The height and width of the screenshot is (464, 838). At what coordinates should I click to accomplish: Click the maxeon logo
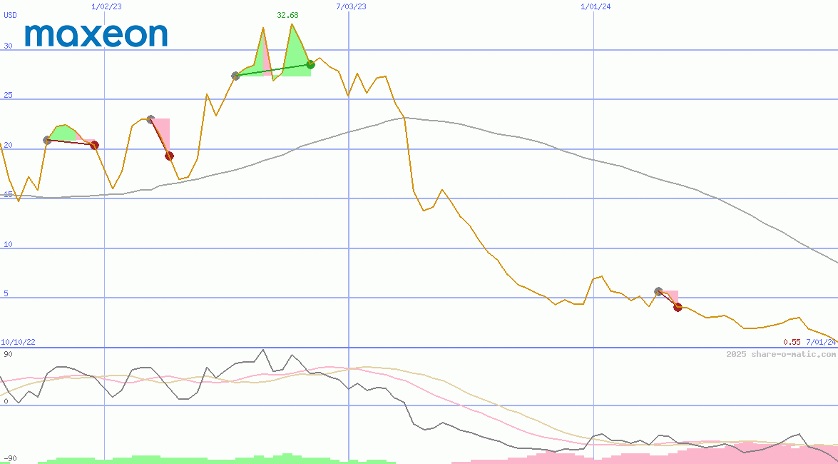click(96, 35)
